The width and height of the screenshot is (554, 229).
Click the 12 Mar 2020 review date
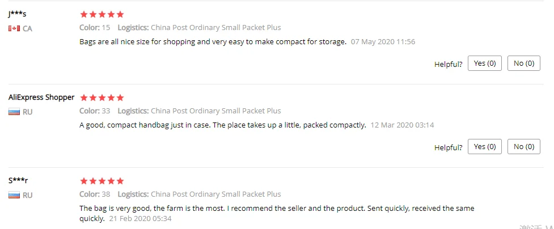point(402,125)
